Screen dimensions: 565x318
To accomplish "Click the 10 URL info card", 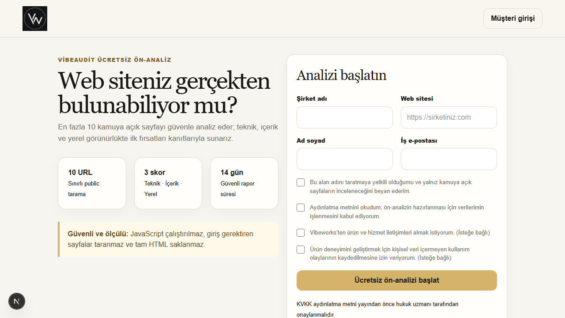I will (x=92, y=183).
